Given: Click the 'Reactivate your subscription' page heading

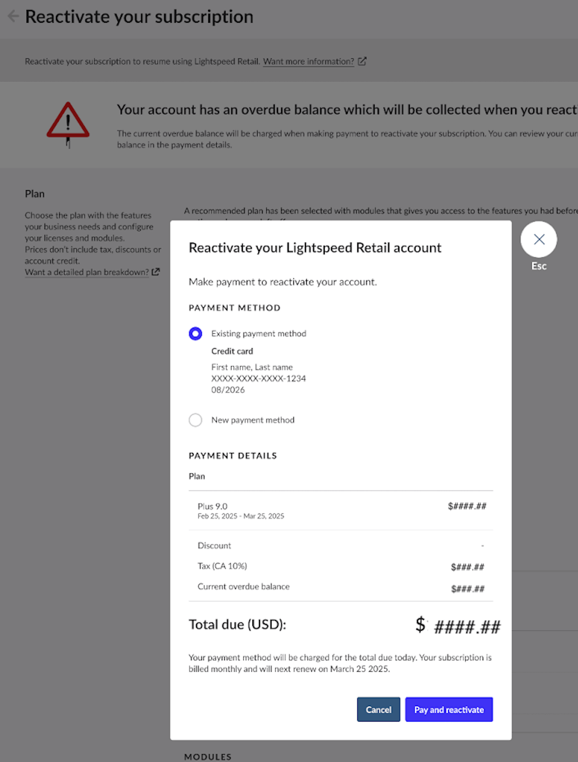Looking at the screenshot, I should (139, 16).
